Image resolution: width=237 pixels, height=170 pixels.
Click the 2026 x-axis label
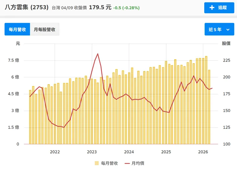[x=203, y=152]
